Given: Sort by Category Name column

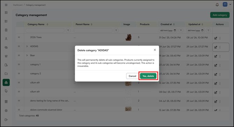Looking at the screenshot, I should tap(47, 24).
